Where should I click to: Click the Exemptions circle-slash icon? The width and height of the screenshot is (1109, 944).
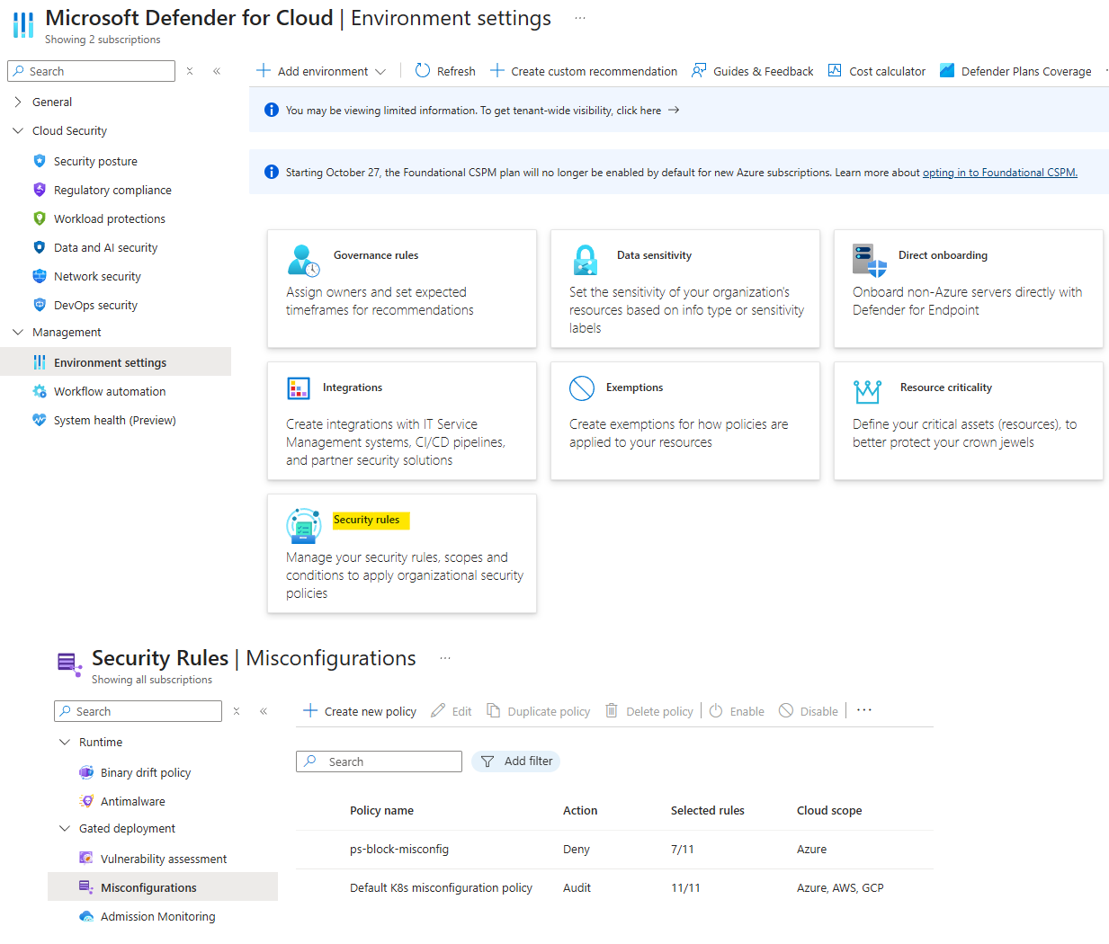tap(582, 388)
